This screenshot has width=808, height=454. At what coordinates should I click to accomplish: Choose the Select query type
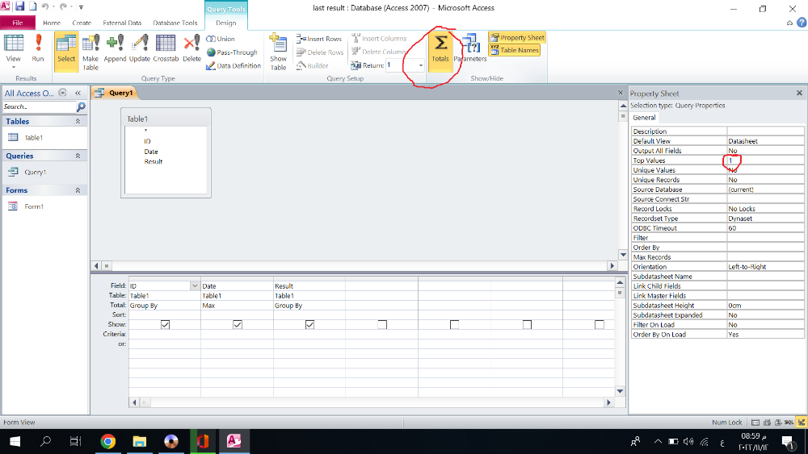(x=66, y=52)
